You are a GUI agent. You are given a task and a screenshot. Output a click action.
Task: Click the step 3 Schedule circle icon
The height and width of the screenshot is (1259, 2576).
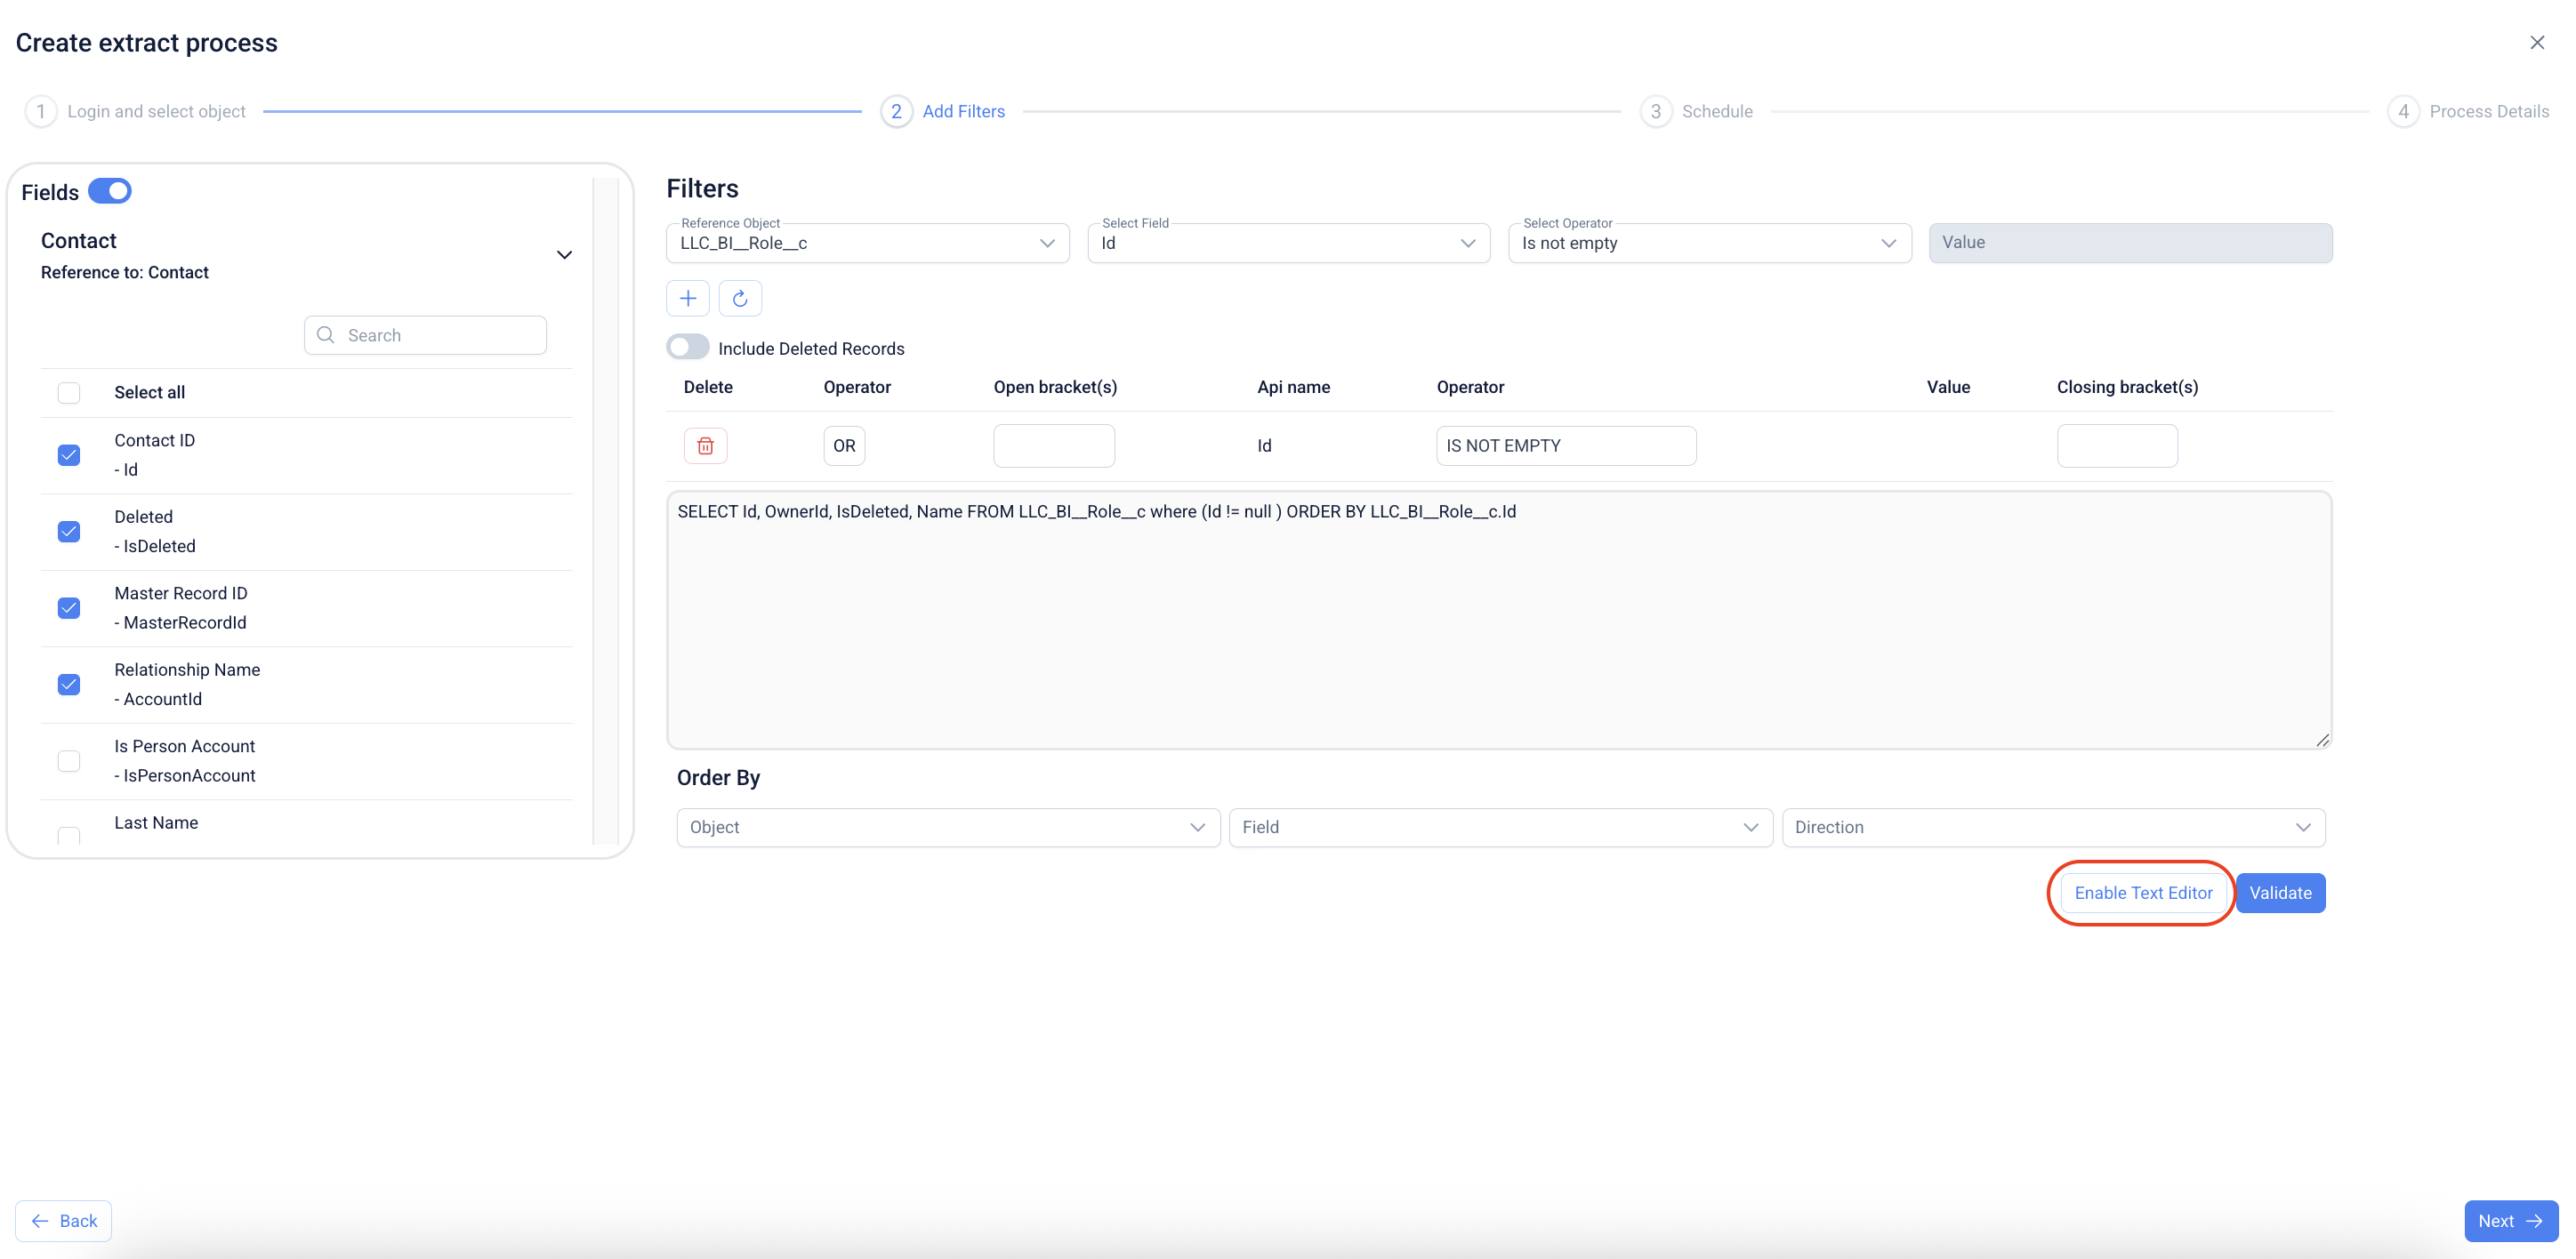(1655, 111)
